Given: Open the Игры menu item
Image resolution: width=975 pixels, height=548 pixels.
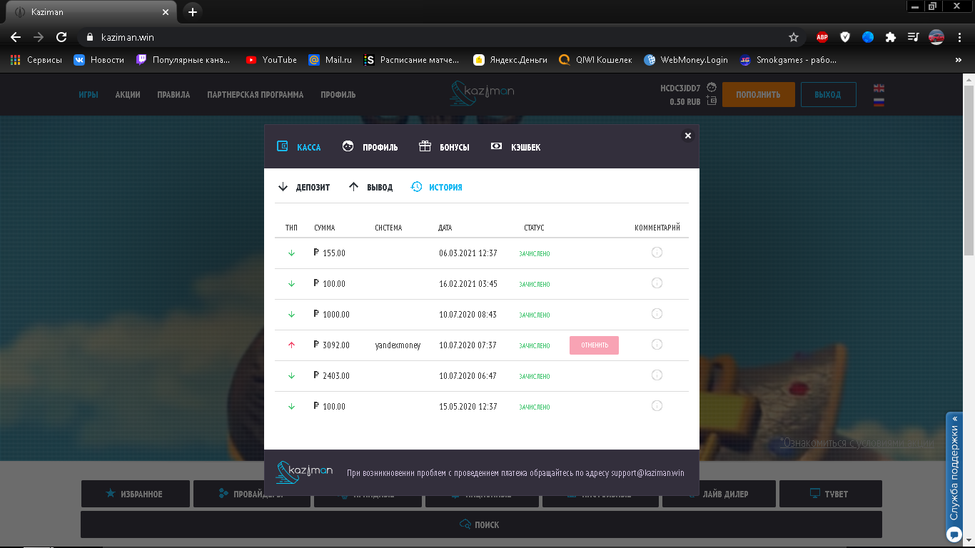Looking at the screenshot, I should [89, 95].
